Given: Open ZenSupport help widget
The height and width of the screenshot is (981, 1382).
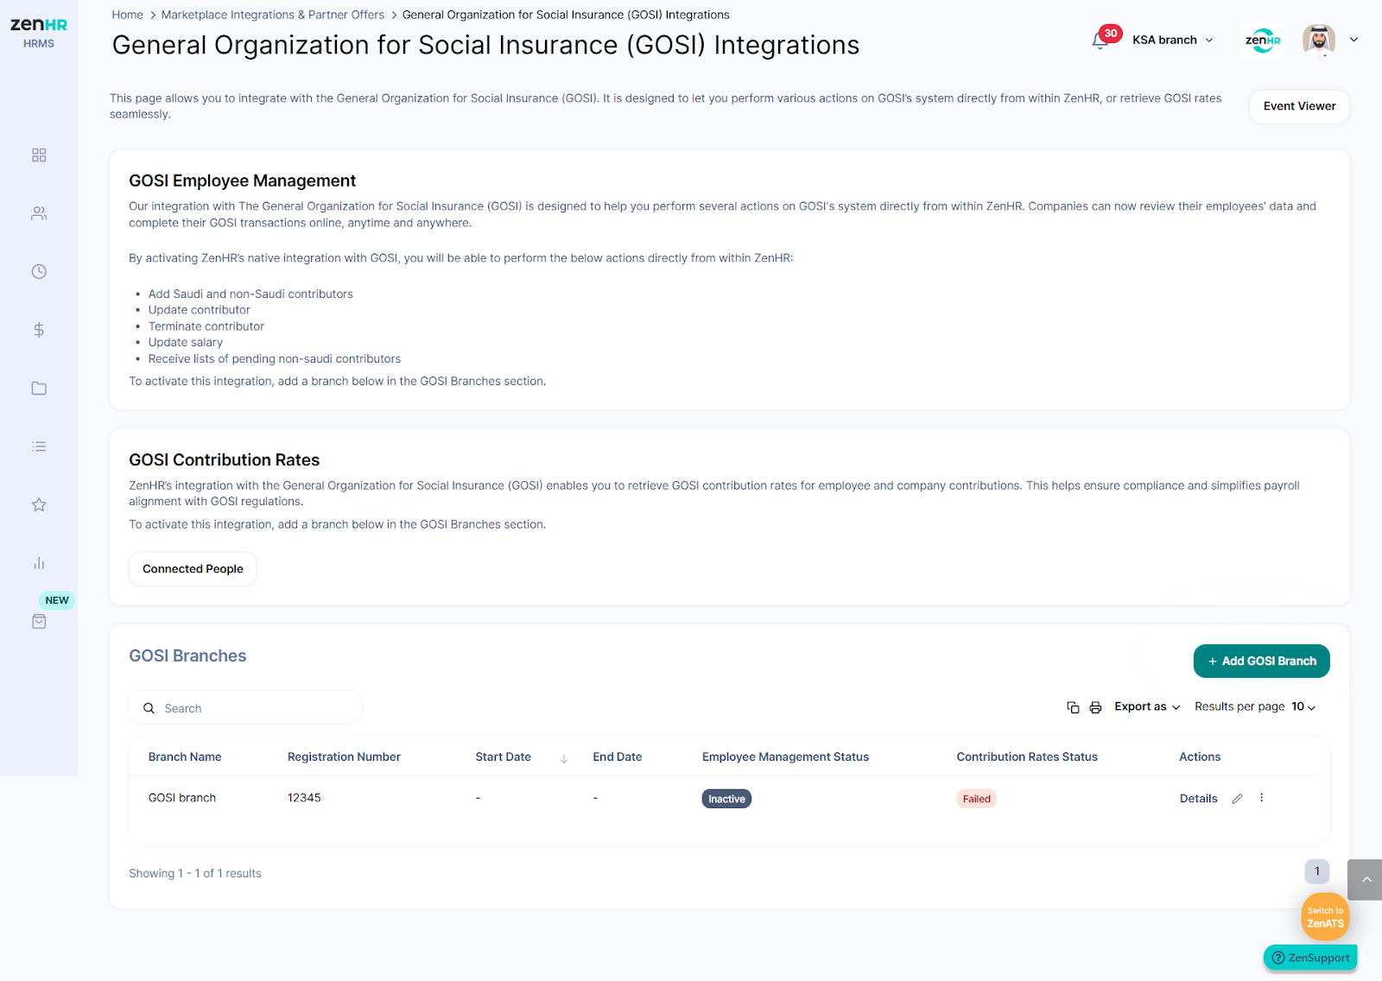Looking at the screenshot, I should (1310, 958).
